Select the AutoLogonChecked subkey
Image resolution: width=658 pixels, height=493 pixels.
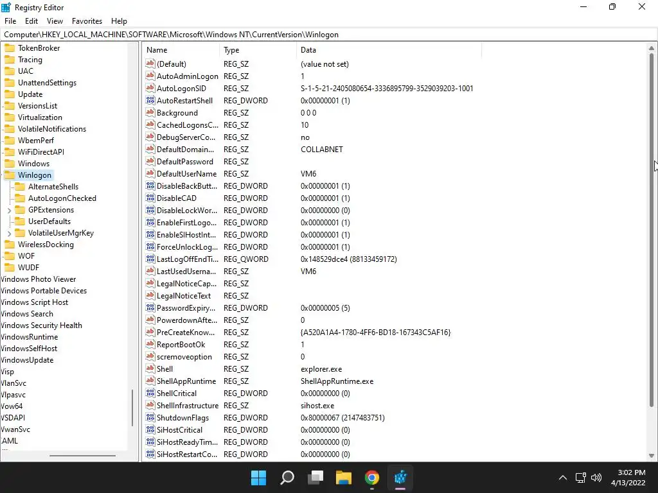pos(62,198)
